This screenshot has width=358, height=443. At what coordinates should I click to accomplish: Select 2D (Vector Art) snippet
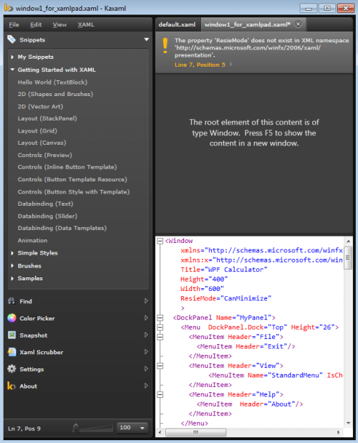click(40, 107)
